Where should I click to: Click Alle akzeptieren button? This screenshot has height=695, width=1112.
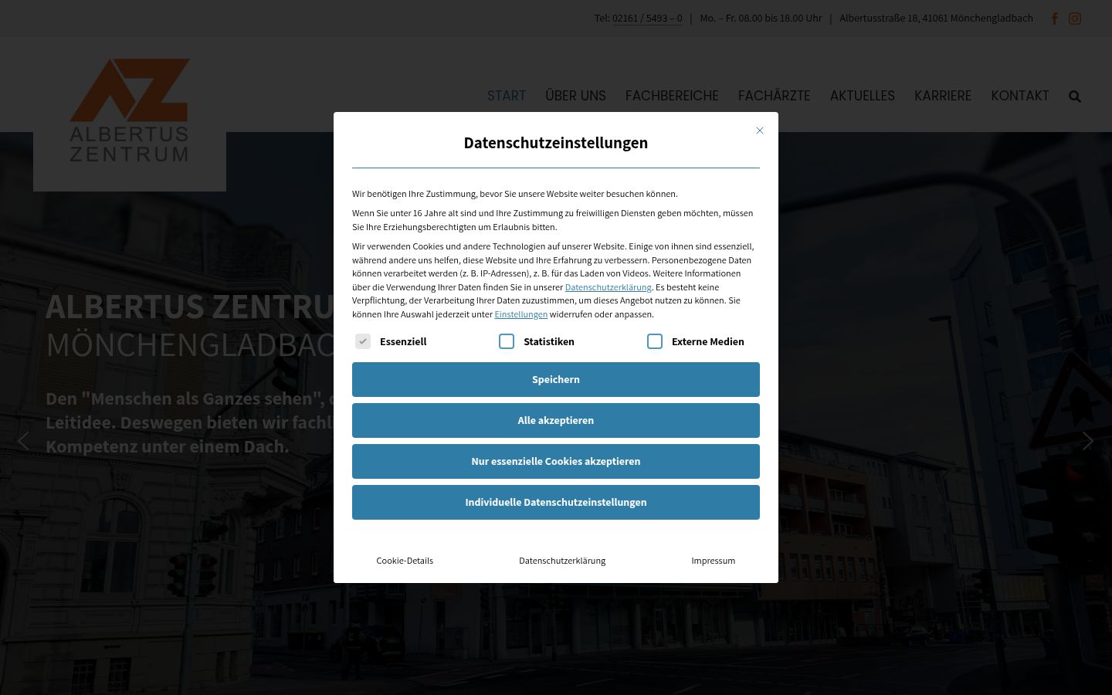556,420
